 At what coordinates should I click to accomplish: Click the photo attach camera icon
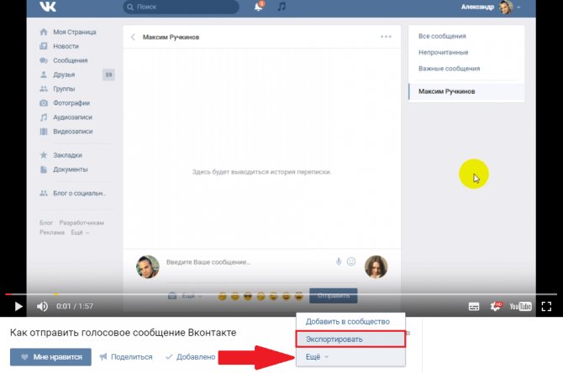coord(172,296)
